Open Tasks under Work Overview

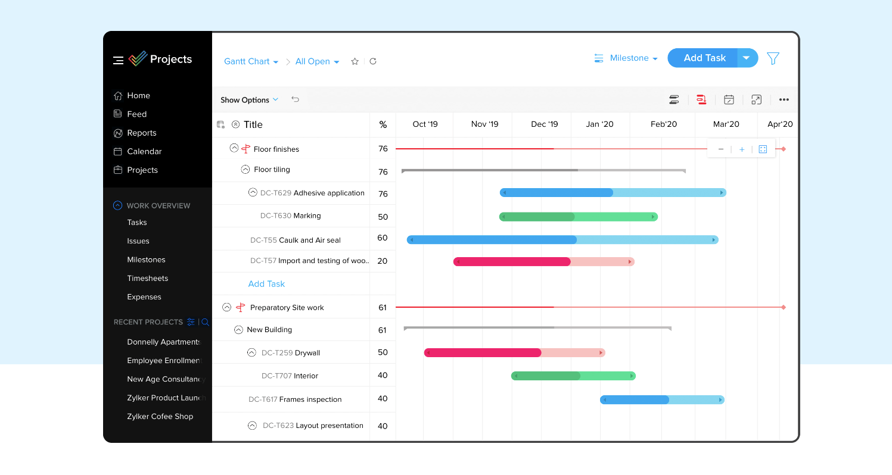coord(137,222)
